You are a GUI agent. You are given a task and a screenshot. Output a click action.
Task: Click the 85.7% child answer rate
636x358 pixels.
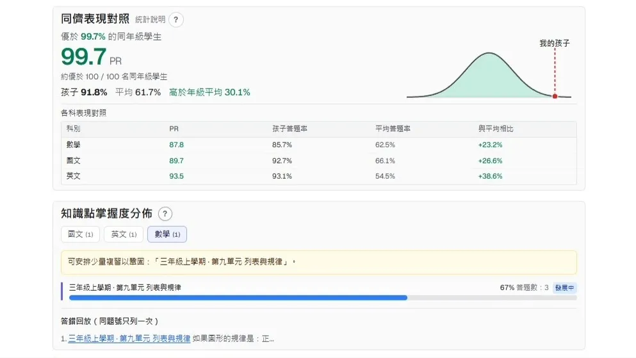(282, 145)
